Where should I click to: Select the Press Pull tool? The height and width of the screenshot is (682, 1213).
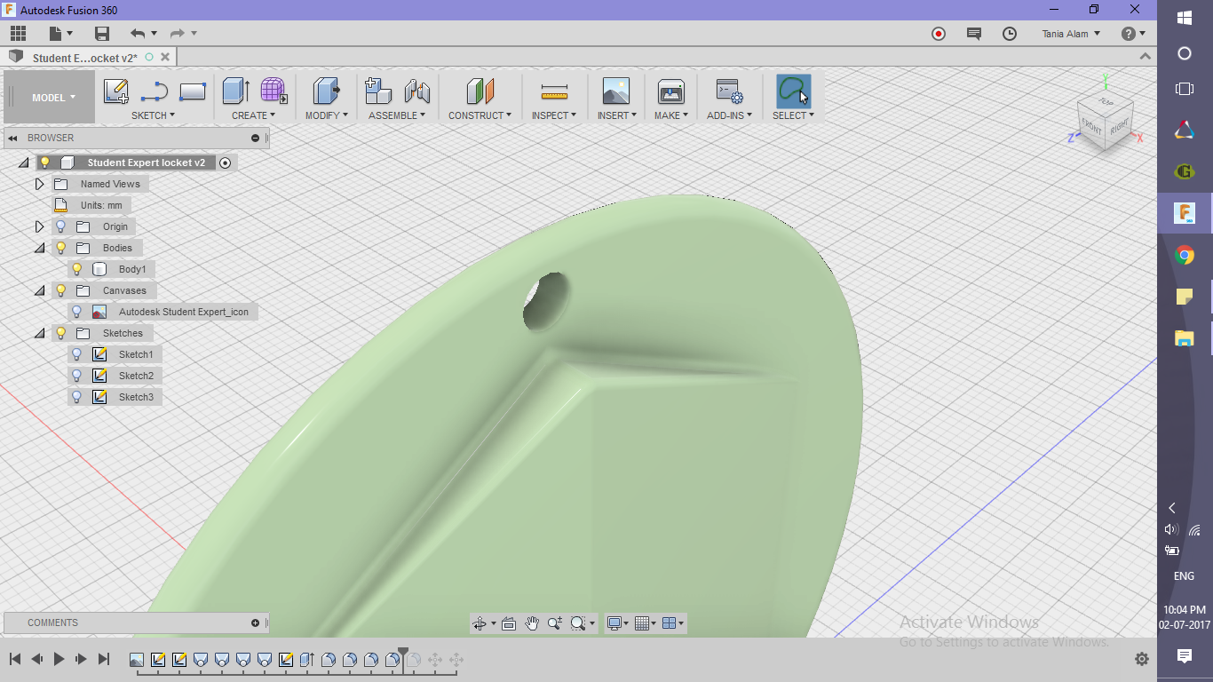pos(327,91)
